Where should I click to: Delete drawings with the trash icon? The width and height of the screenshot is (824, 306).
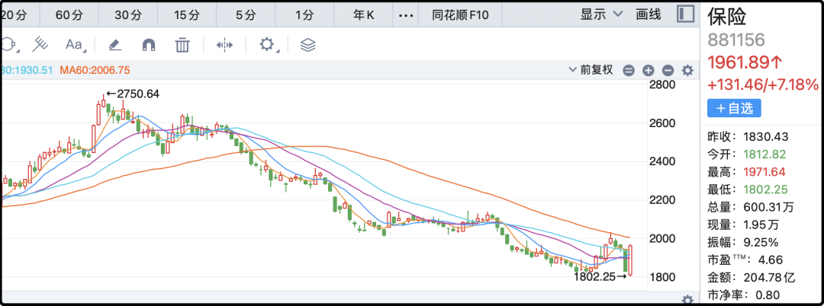click(182, 45)
